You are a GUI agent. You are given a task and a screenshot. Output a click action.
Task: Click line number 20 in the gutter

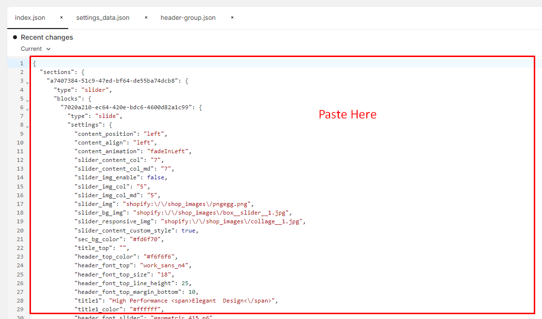(20, 230)
